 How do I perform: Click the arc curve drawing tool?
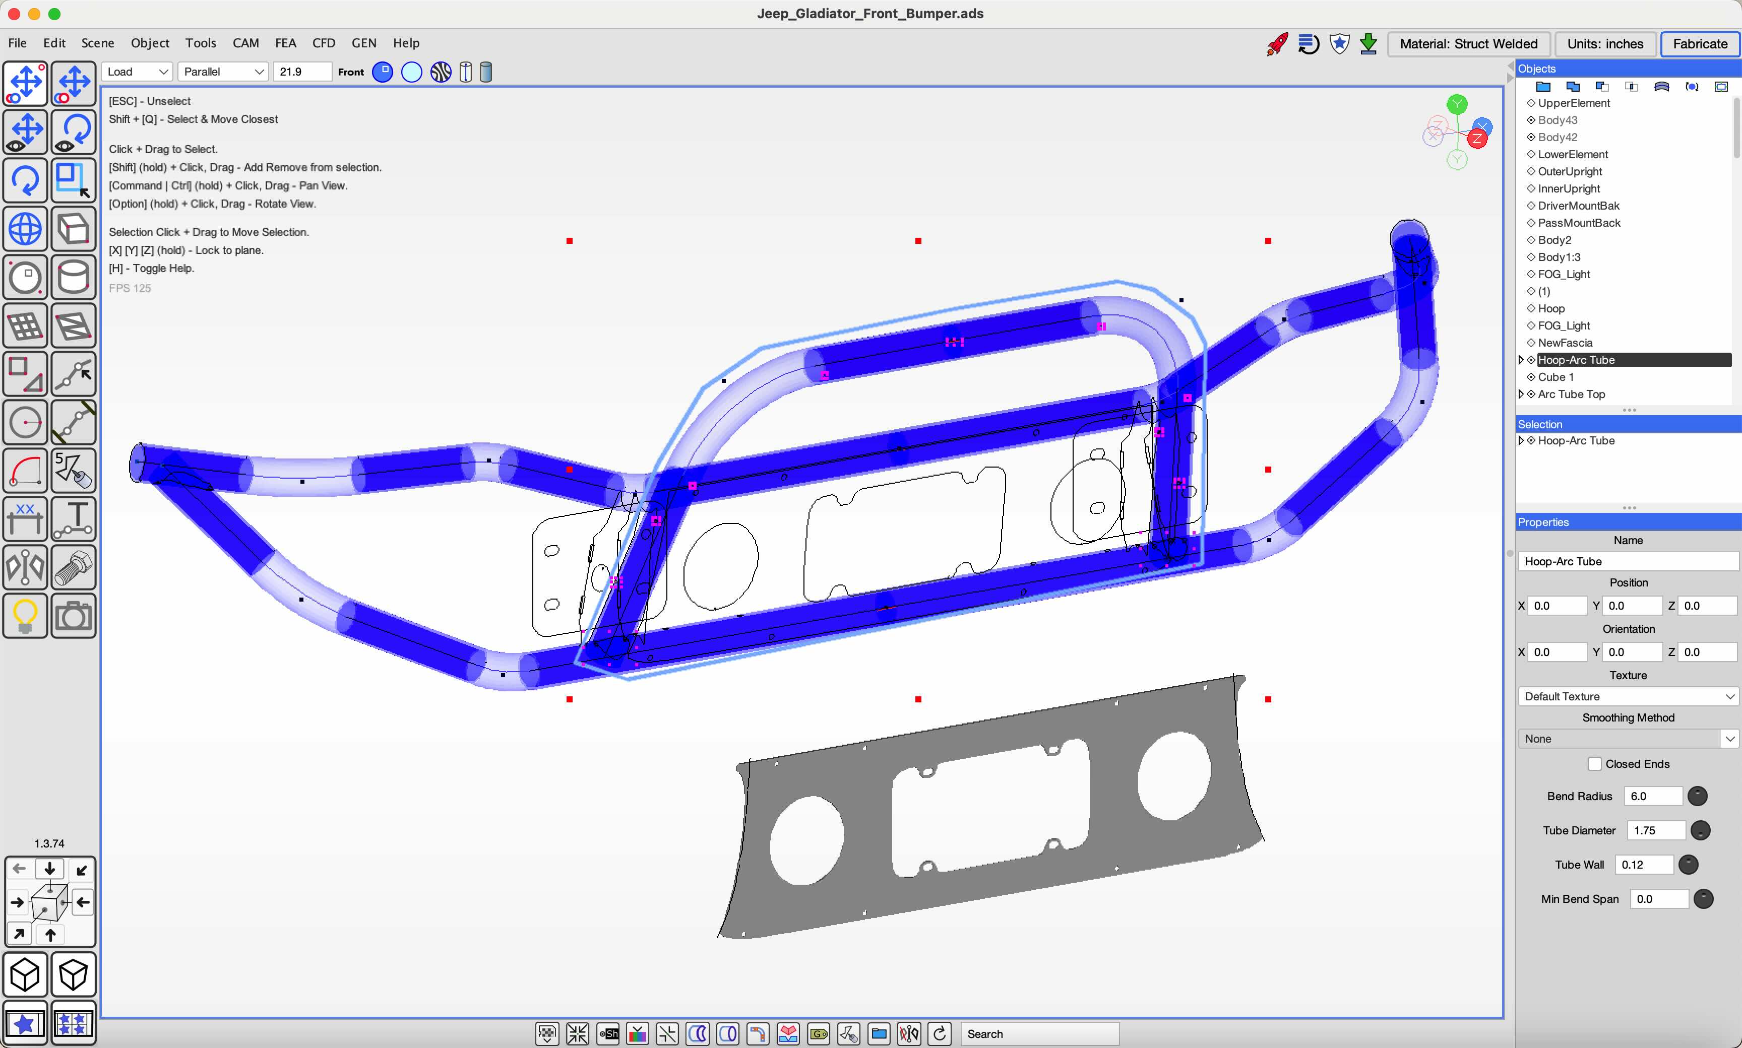[x=25, y=471]
